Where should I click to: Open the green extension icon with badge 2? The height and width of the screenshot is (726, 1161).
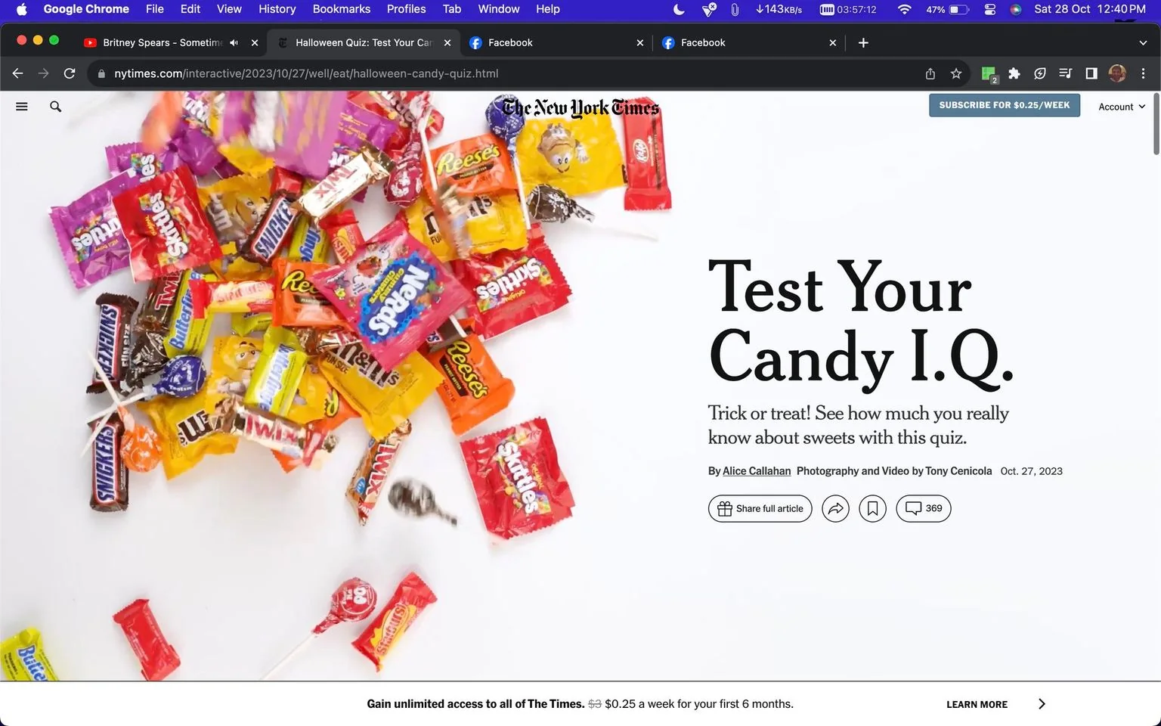point(989,73)
